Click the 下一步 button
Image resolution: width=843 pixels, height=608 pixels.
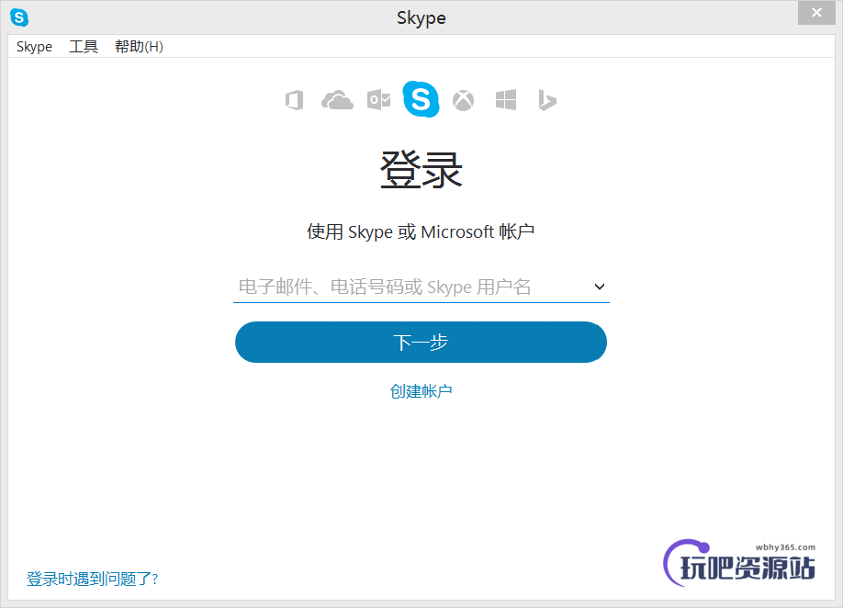click(x=421, y=342)
